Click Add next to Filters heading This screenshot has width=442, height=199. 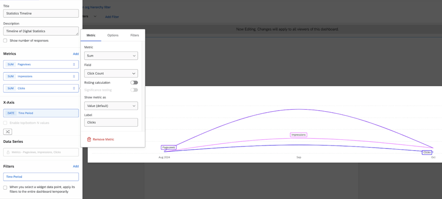[76, 166]
